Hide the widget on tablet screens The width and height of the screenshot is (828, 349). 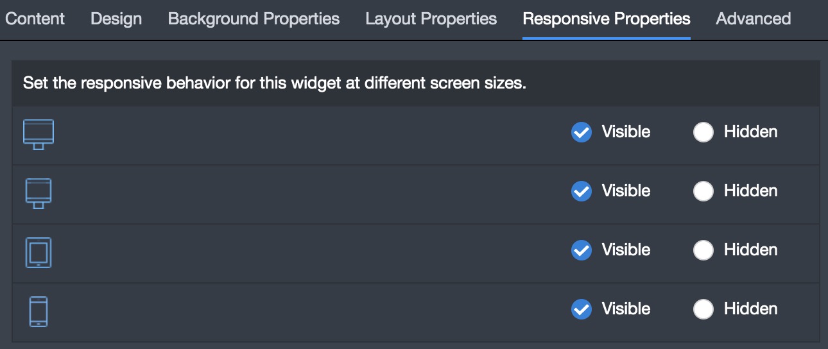pyautogui.click(x=703, y=250)
